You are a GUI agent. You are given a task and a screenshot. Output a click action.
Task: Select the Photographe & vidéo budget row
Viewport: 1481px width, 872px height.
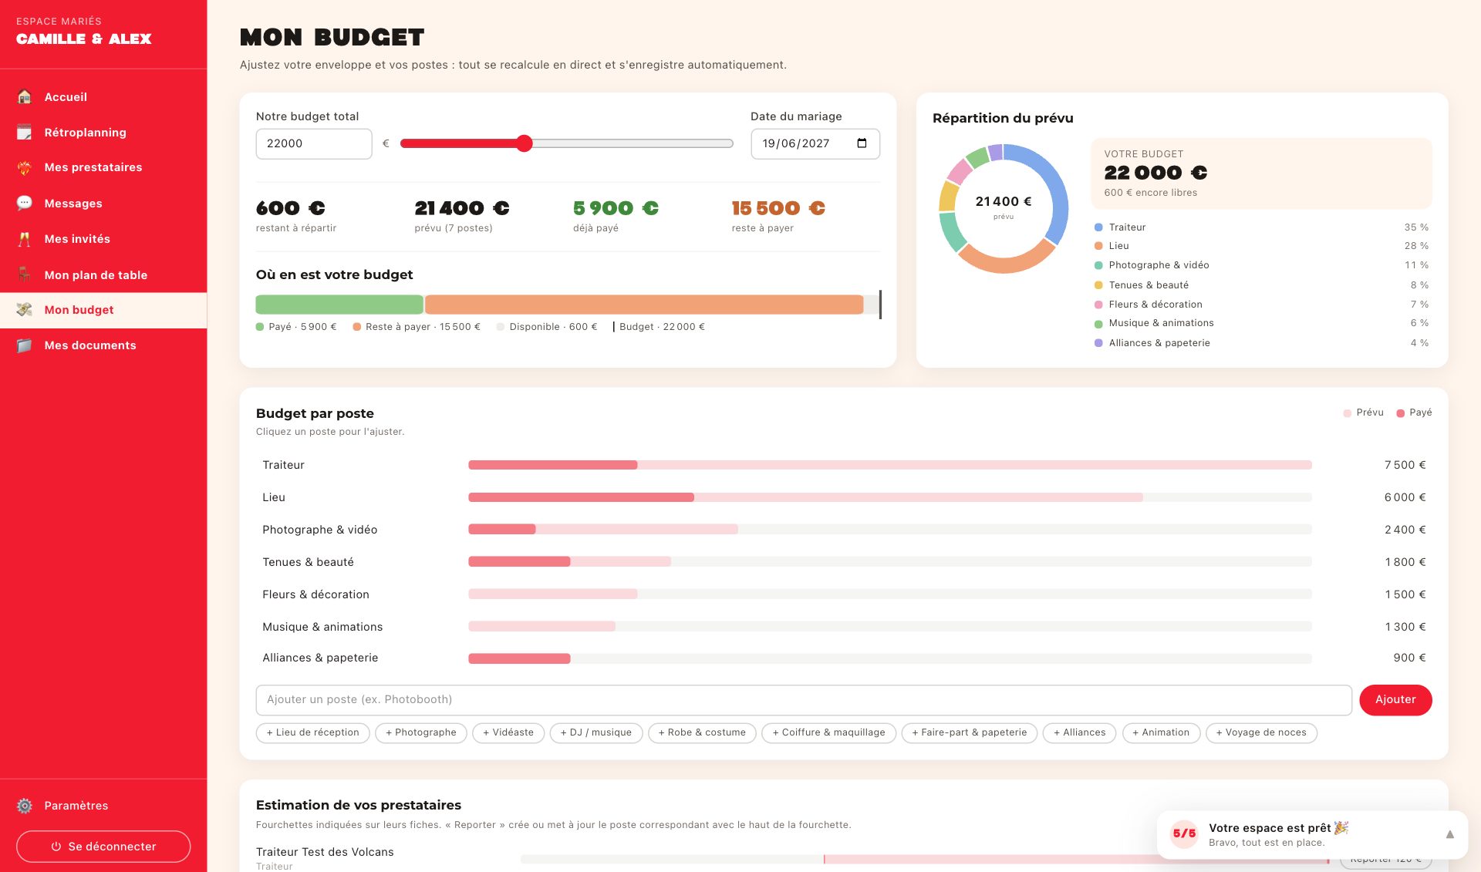coord(844,530)
